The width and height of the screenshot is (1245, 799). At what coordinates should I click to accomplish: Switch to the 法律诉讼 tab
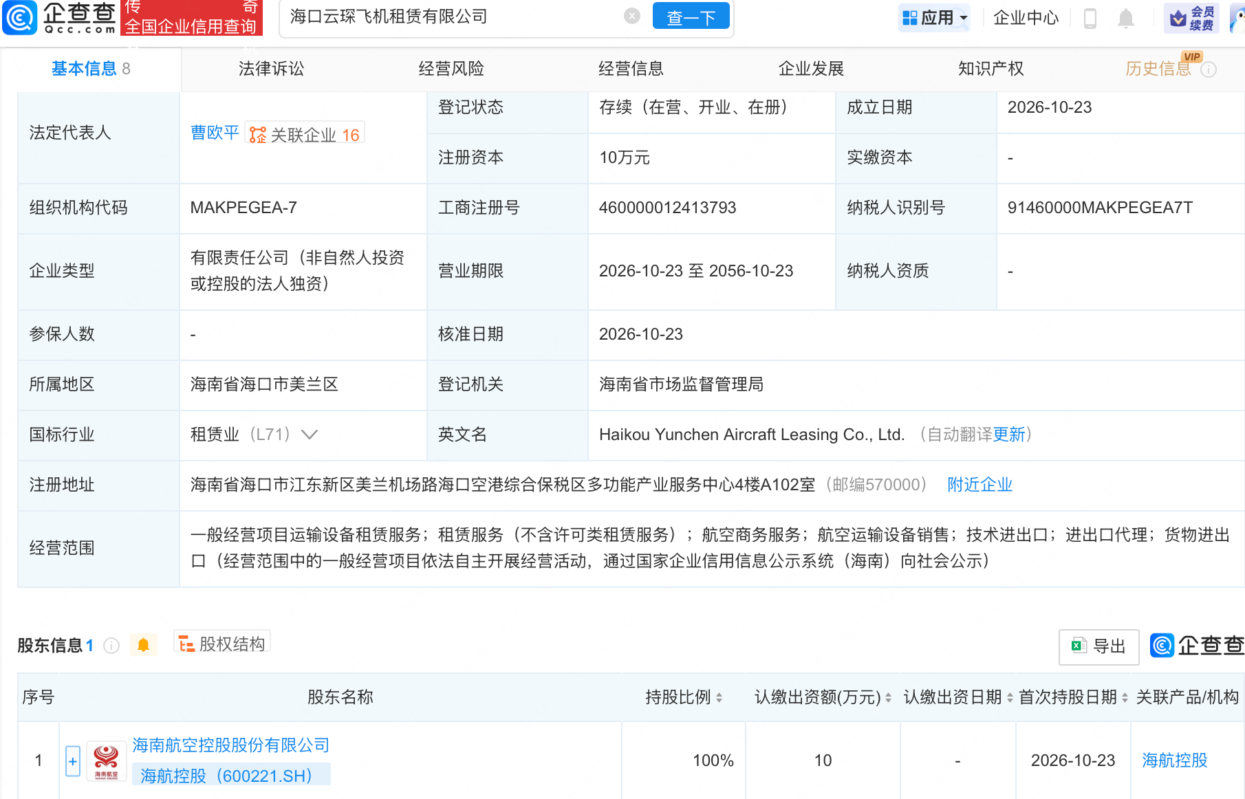pos(271,69)
